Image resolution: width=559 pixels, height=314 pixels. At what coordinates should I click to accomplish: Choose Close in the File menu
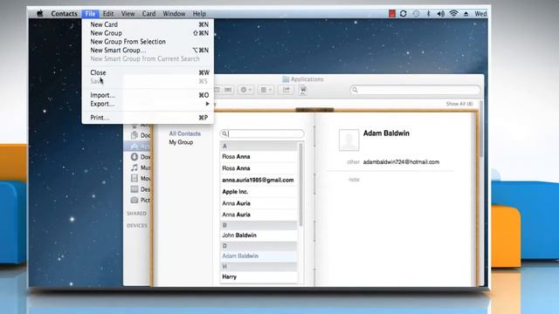(x=148, y=72)
